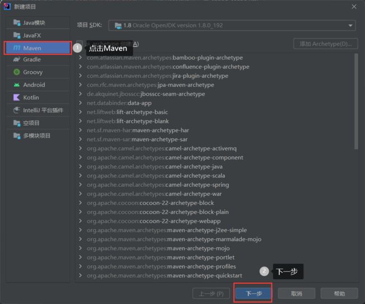The image size is (365, 304).
Task: Close the New Project dialog
Action: (354, 7)
